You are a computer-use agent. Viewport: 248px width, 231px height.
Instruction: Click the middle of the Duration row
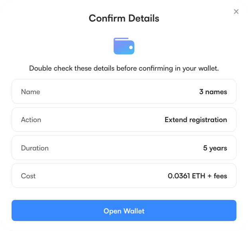(124, 148)
